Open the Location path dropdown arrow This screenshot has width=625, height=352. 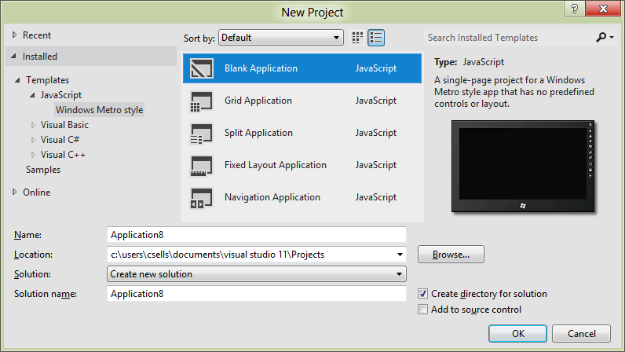point(400,255)
